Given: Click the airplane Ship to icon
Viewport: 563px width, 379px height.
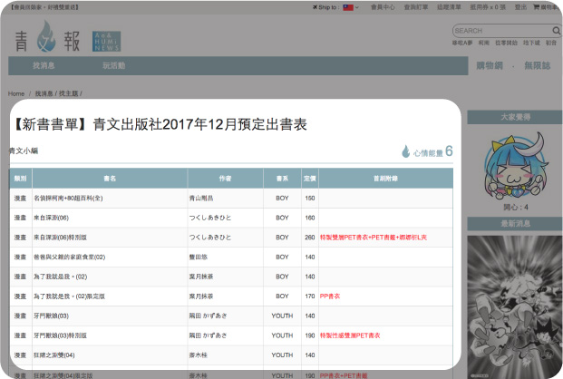Looking at the screenshot, I should [x=315, y=7].
